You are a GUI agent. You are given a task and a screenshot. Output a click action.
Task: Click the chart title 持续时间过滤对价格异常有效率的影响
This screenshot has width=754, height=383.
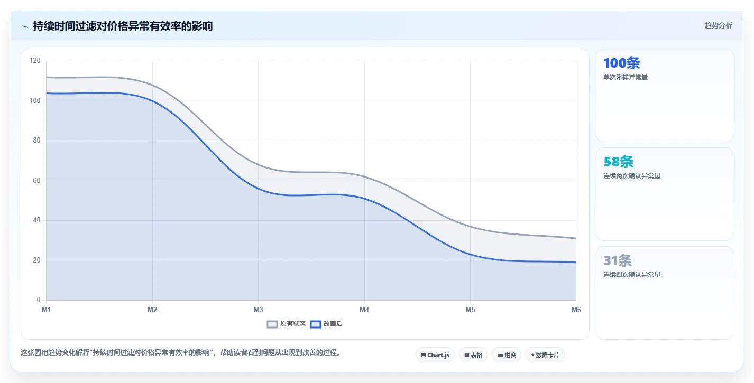(123, 26)
